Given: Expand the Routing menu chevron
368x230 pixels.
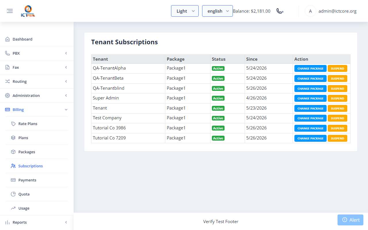Looking at the screenshot, I should tap(66, 81).
